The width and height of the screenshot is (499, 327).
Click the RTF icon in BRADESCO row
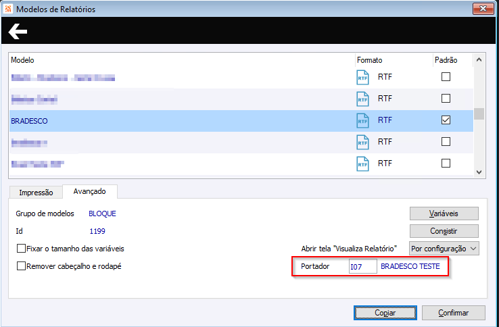click(x=362, y=121)
